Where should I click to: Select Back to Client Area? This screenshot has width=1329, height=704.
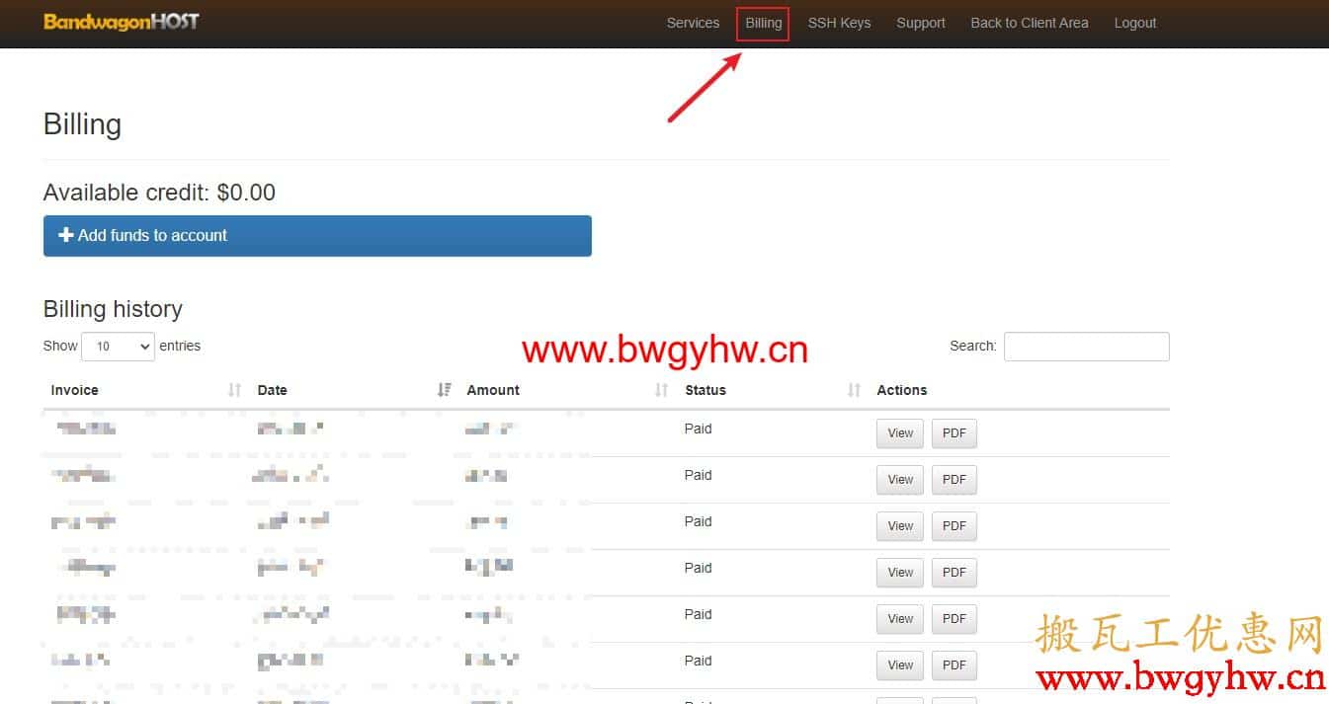1030,23
